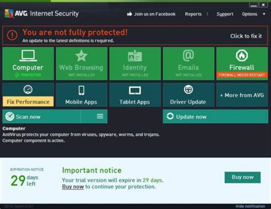
Task: Click the Facebook thumbs-up icon
Action: coord(129,14)
